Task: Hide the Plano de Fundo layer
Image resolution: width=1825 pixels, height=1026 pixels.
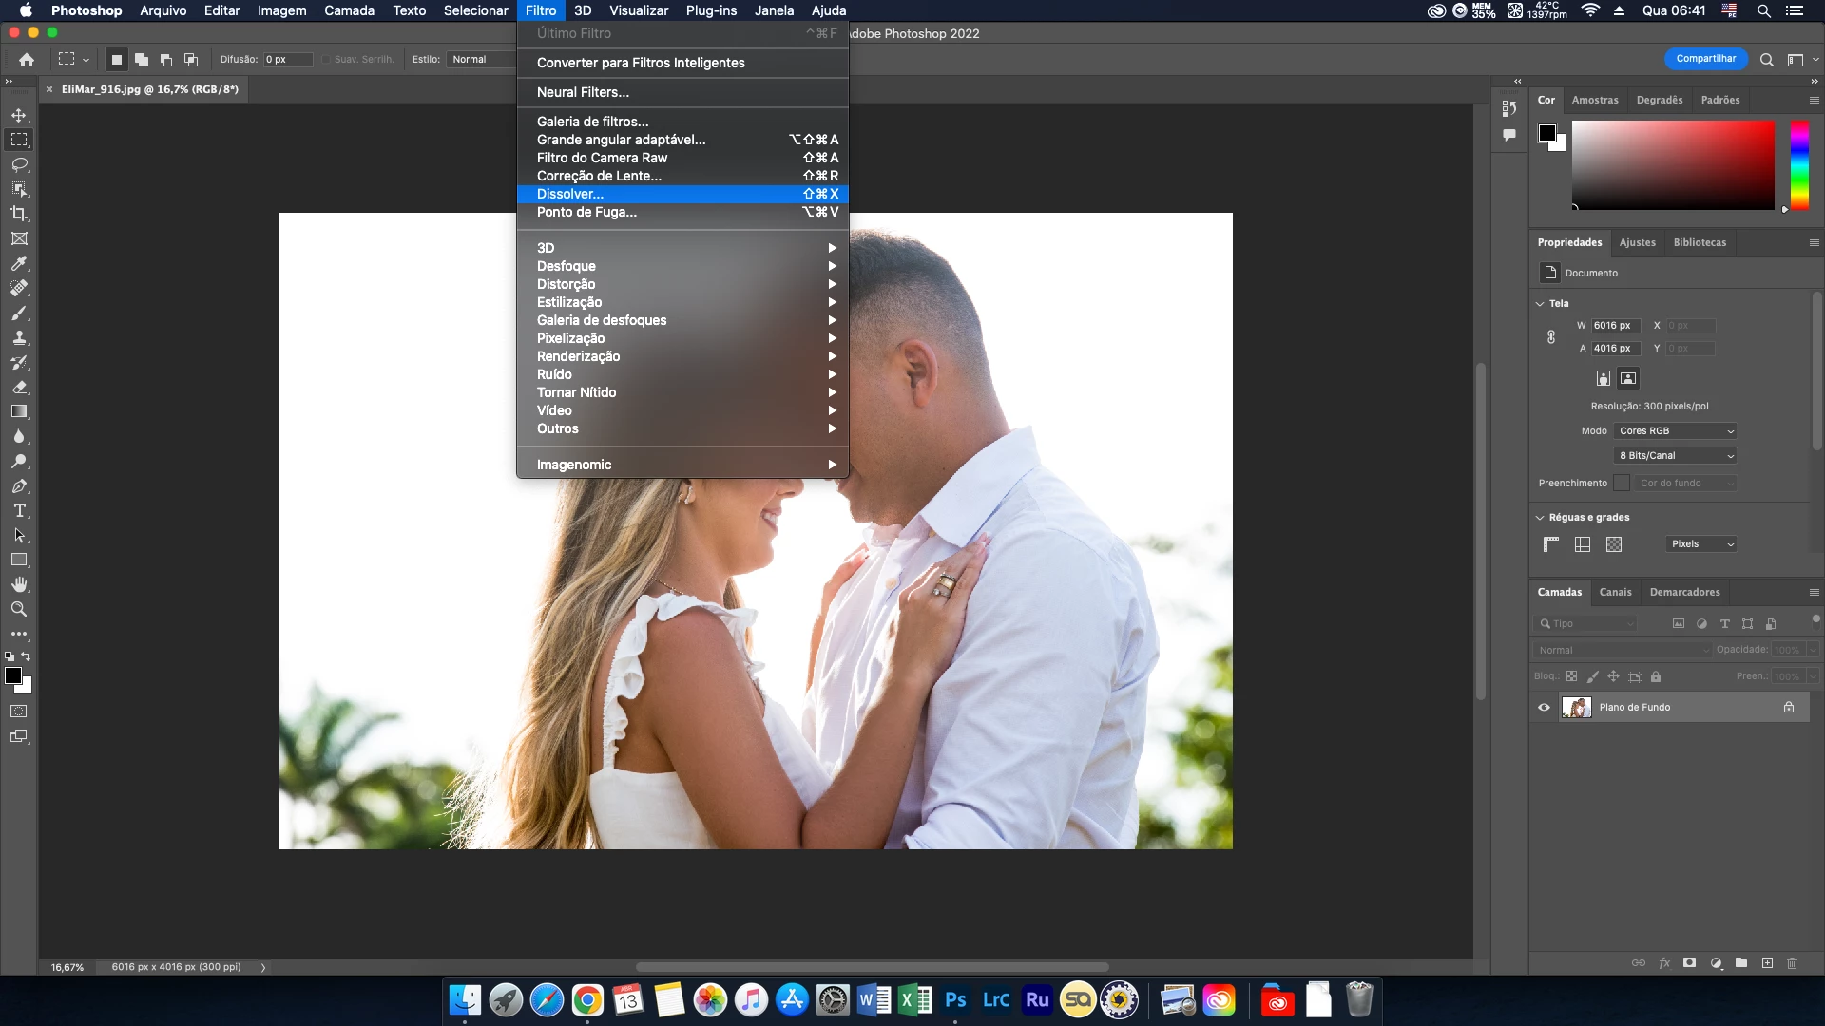Action: 1544,707
